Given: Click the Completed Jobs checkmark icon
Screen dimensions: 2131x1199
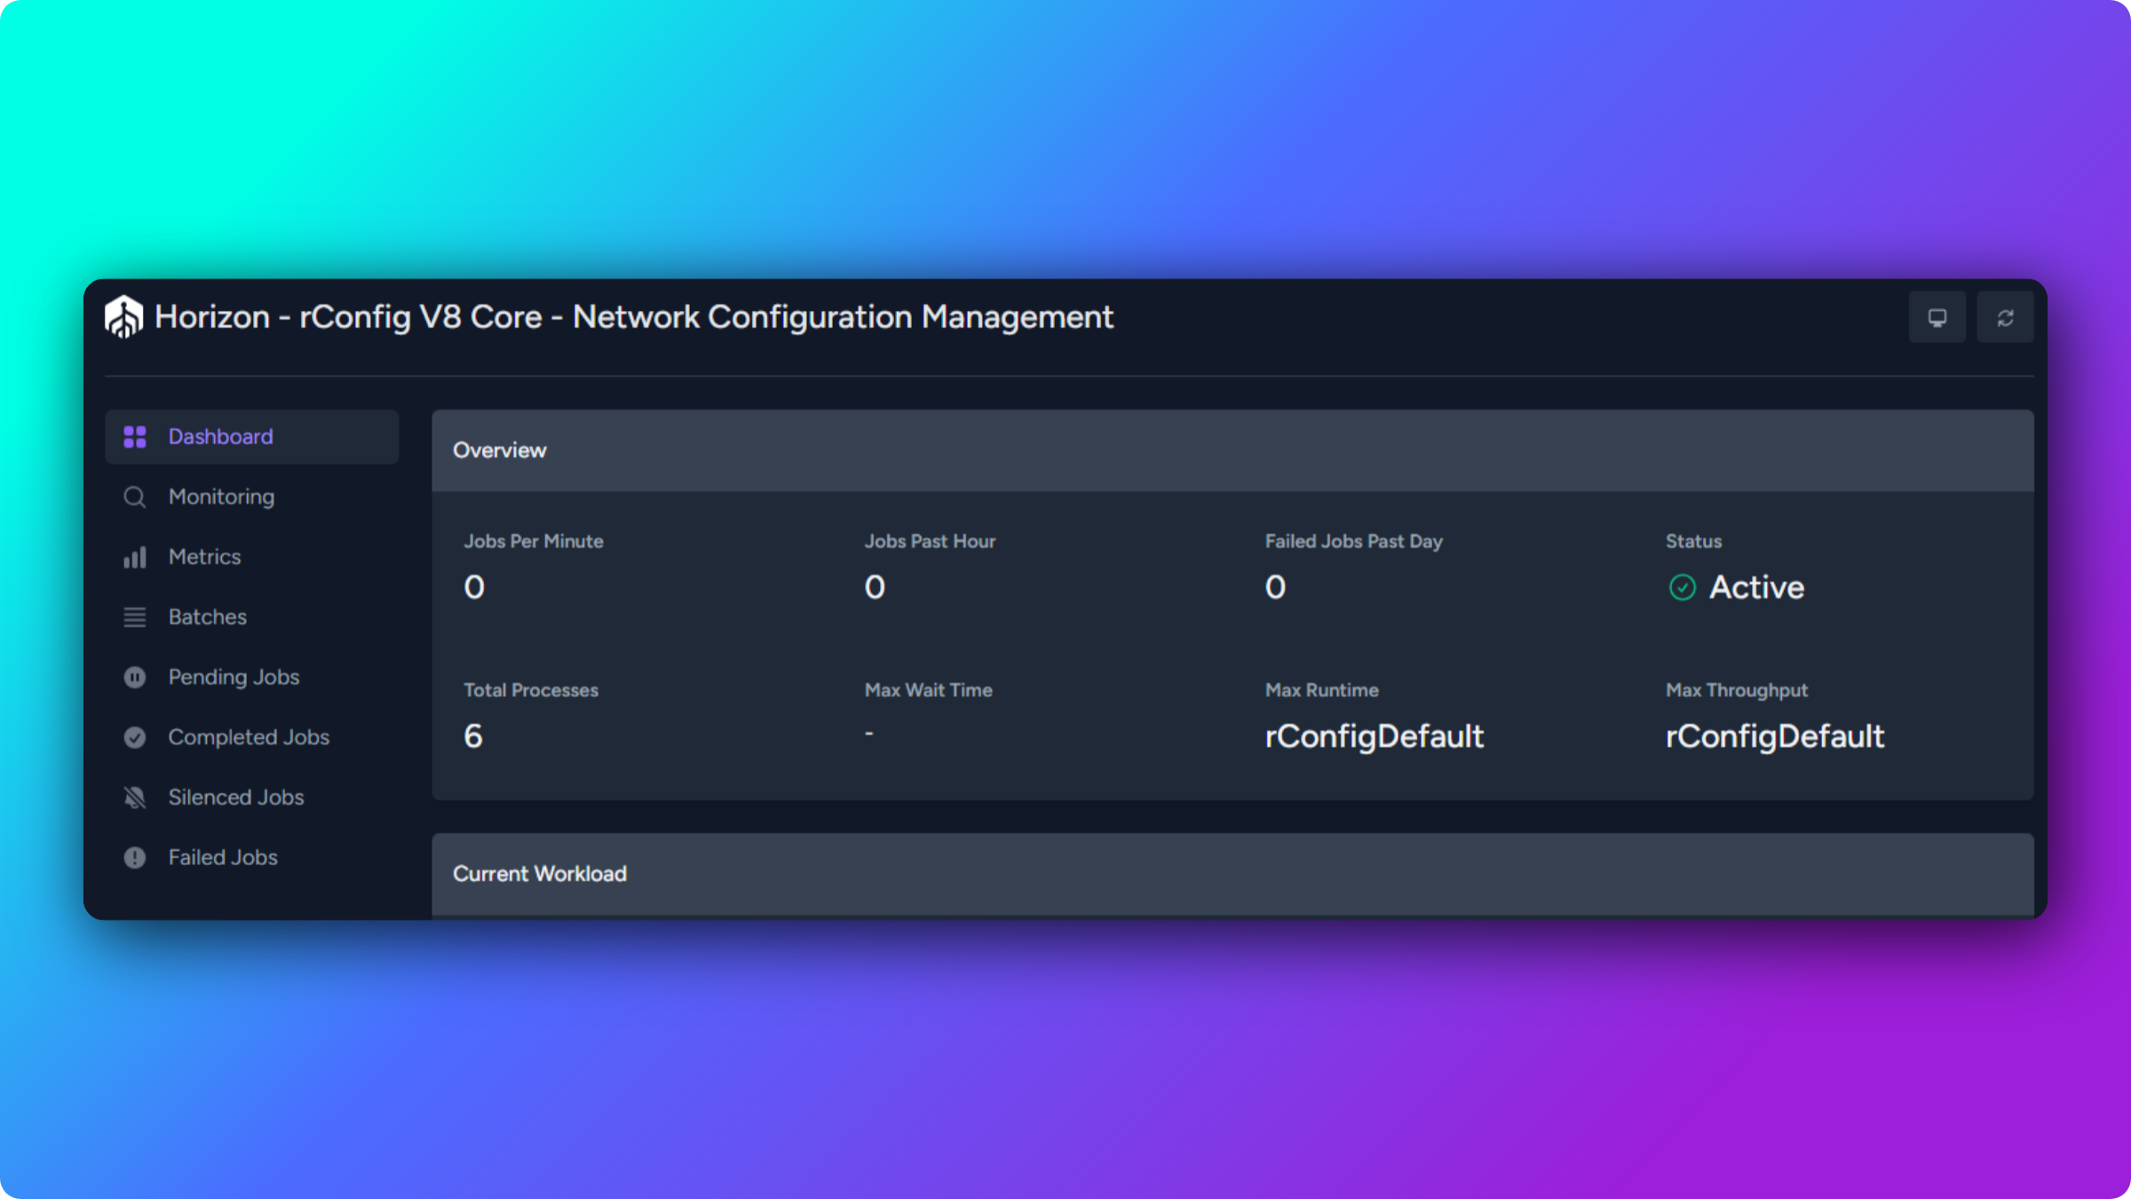Looking at the screenshot, I should click(x=135, y=737).
